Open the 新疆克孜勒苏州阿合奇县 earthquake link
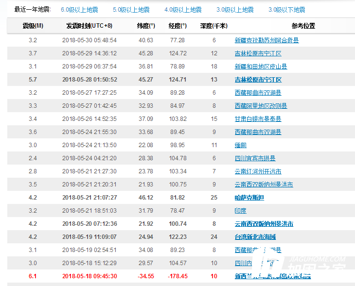 (266, 40)
